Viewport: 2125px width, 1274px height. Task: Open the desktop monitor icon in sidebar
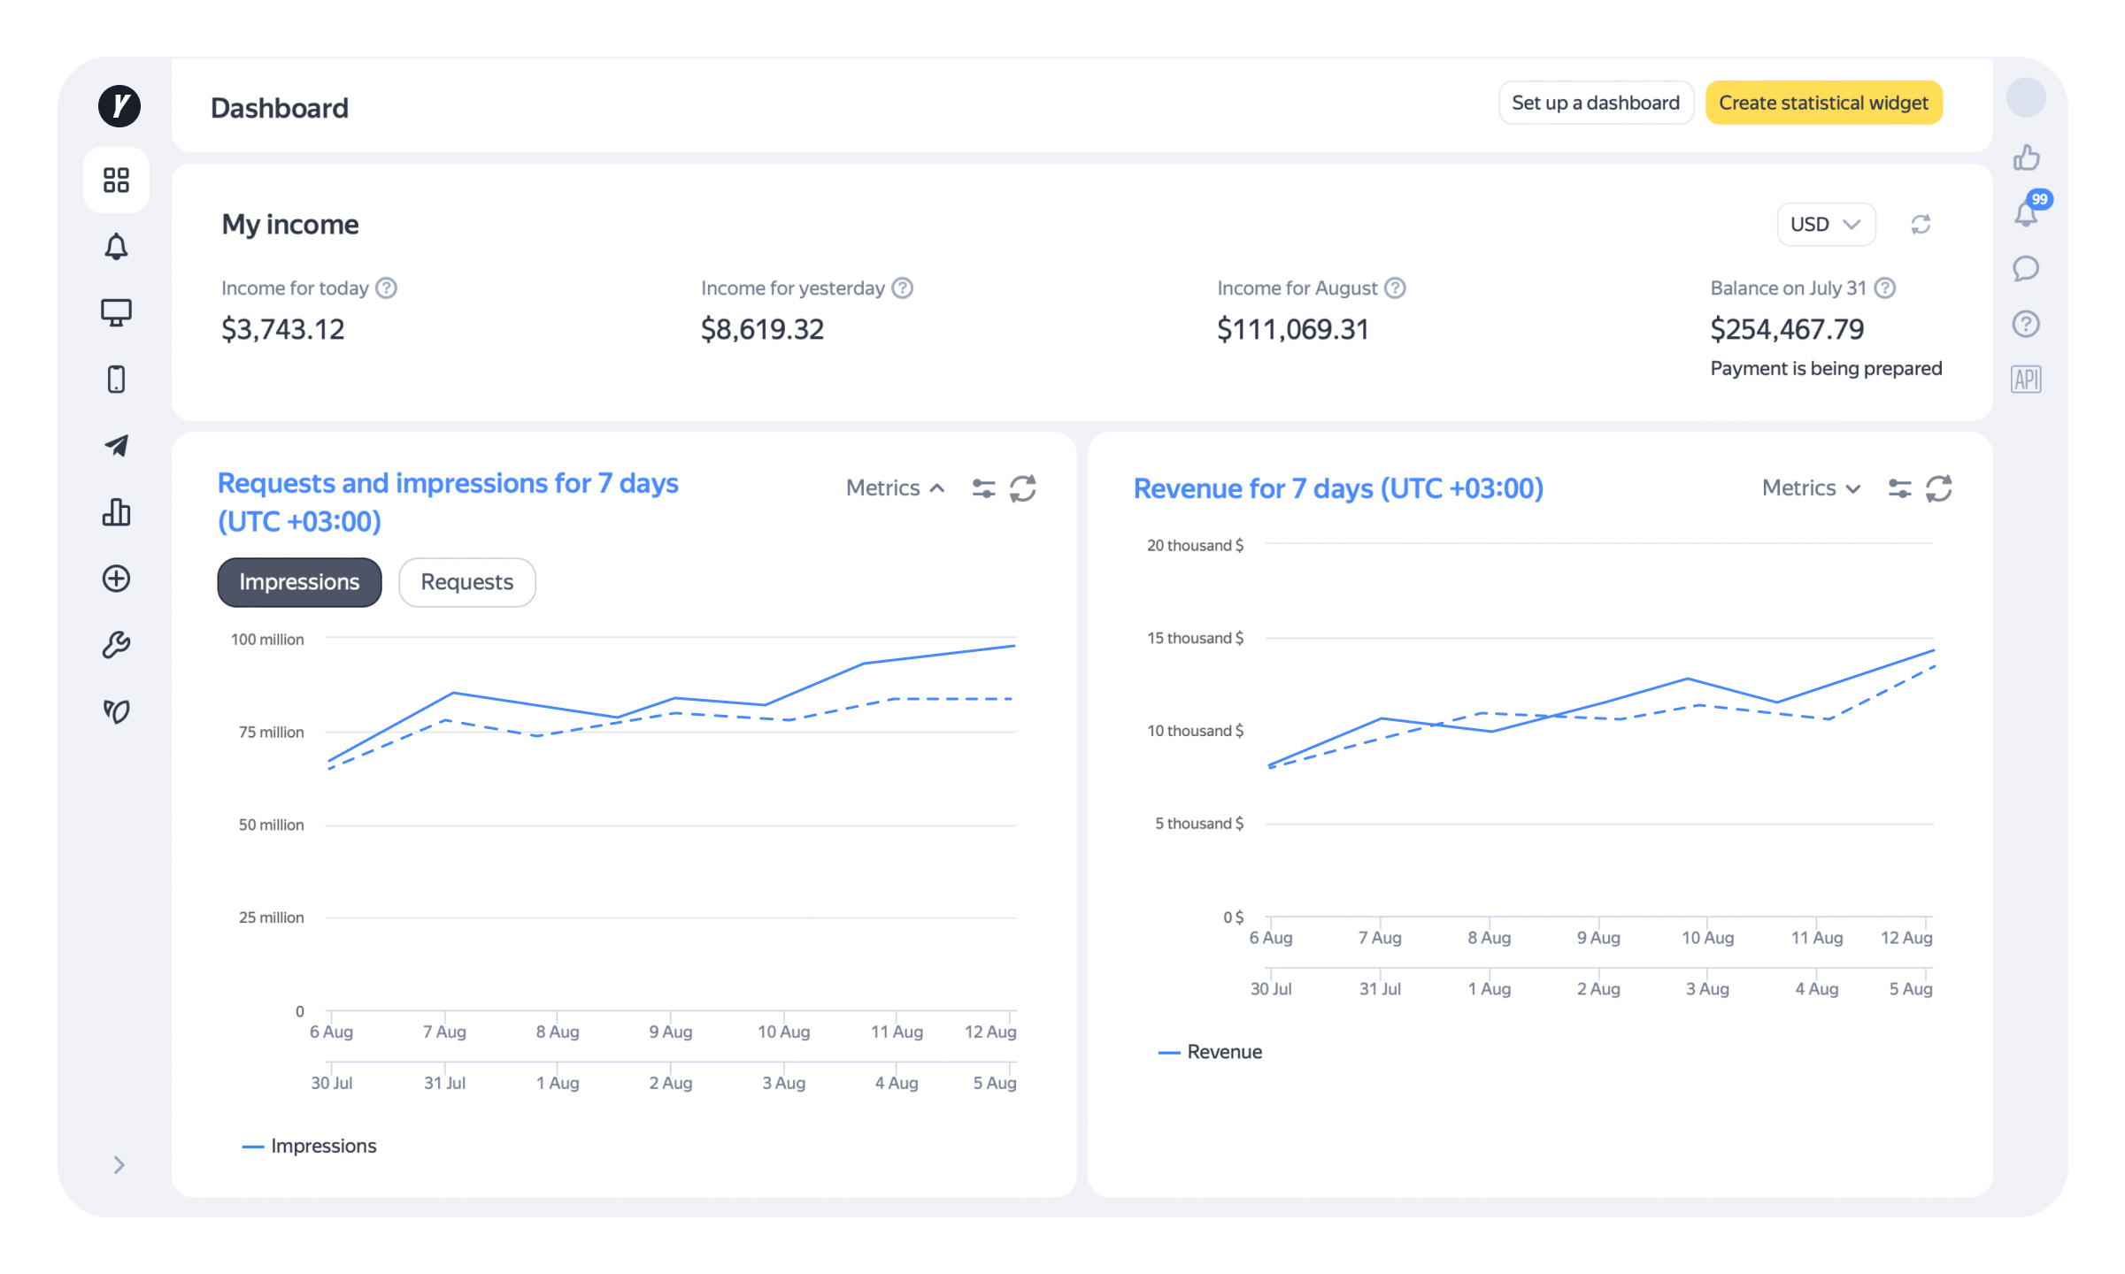pos(116,313)
